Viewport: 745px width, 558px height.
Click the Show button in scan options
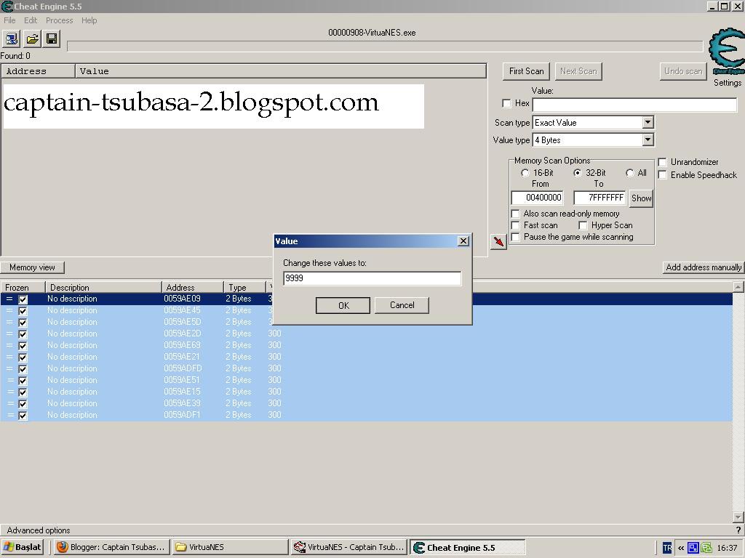(641, 198)
